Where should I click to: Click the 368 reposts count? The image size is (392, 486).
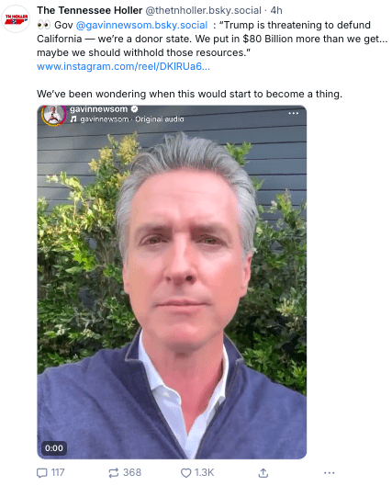click(x=132, y=472)
